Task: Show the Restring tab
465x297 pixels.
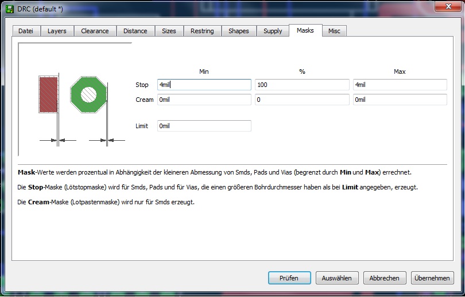Action: (x=202, y=31)
